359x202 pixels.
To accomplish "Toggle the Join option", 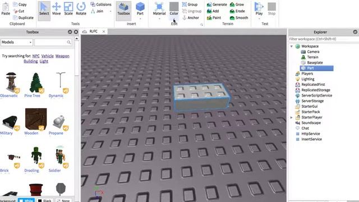I will tap(97, 11).
